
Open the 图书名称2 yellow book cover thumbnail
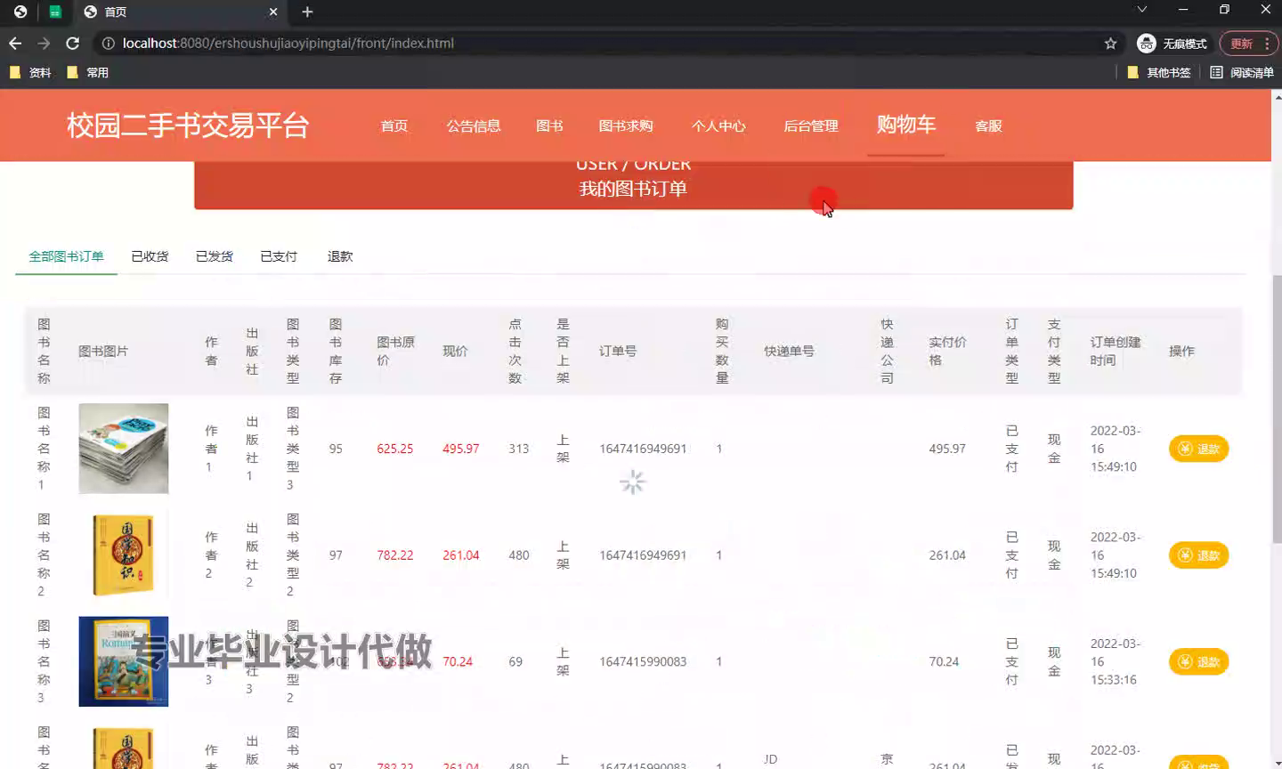(x=124, y=554)
